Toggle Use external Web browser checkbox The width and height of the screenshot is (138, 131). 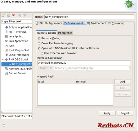tap(42, 53)
